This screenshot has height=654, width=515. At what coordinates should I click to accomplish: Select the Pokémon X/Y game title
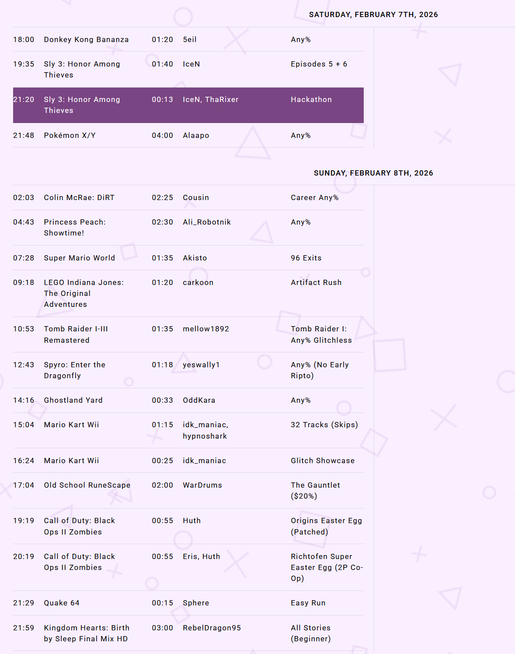(x=70, y=135)
